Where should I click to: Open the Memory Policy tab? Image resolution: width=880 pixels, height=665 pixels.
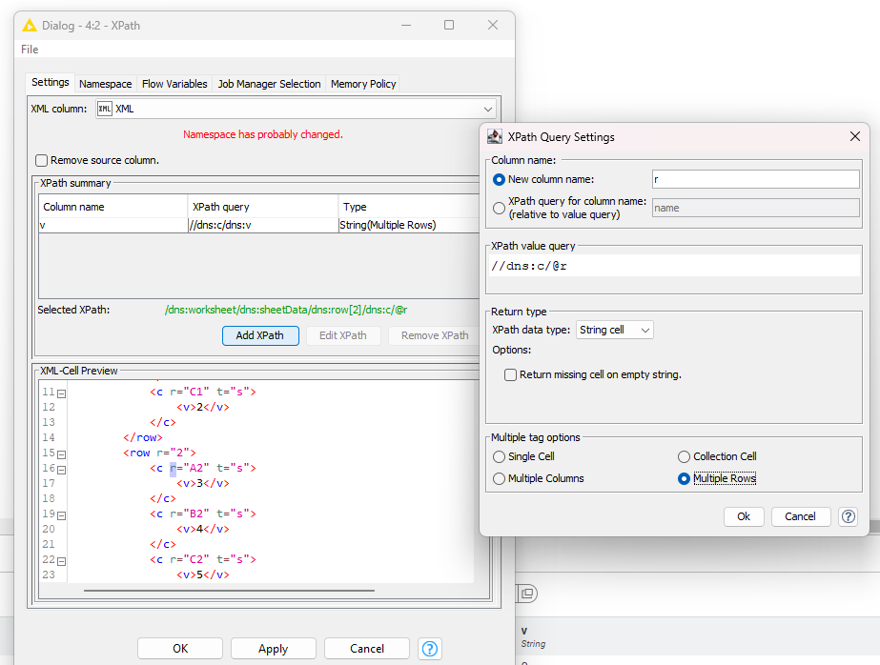click(x=363, y=84)
